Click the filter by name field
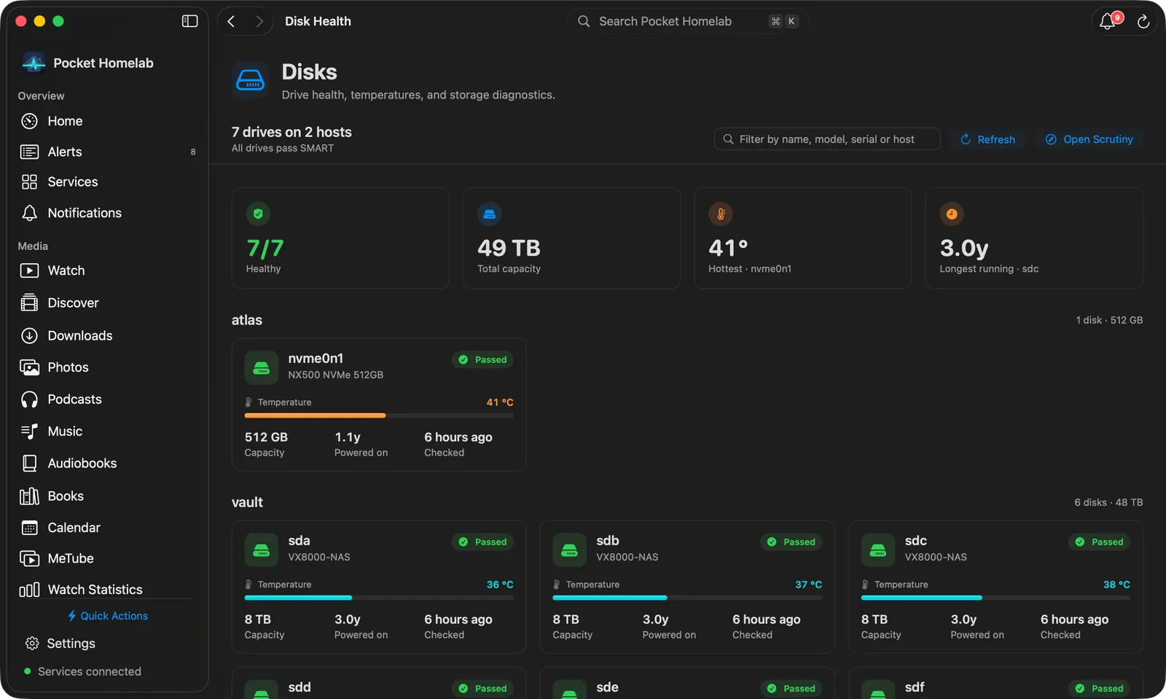The image size is (1166, 699). [827, 139]
